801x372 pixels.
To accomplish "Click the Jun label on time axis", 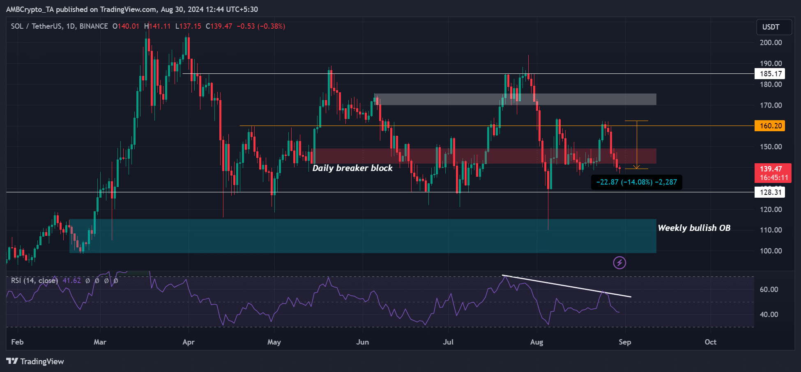I will tap(362, 342).
